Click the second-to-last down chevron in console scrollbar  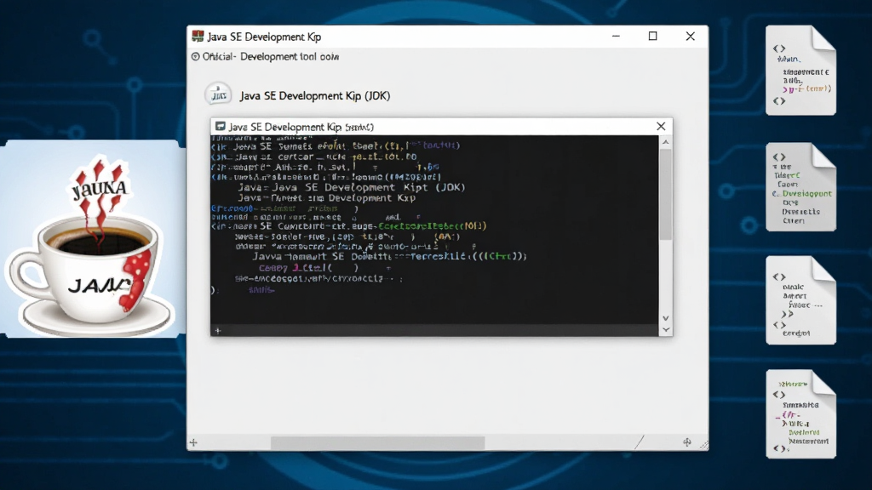point(666,318)
